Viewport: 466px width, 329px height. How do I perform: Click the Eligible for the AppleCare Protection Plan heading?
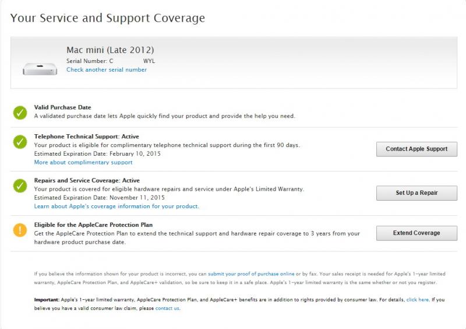coord(93,225)
